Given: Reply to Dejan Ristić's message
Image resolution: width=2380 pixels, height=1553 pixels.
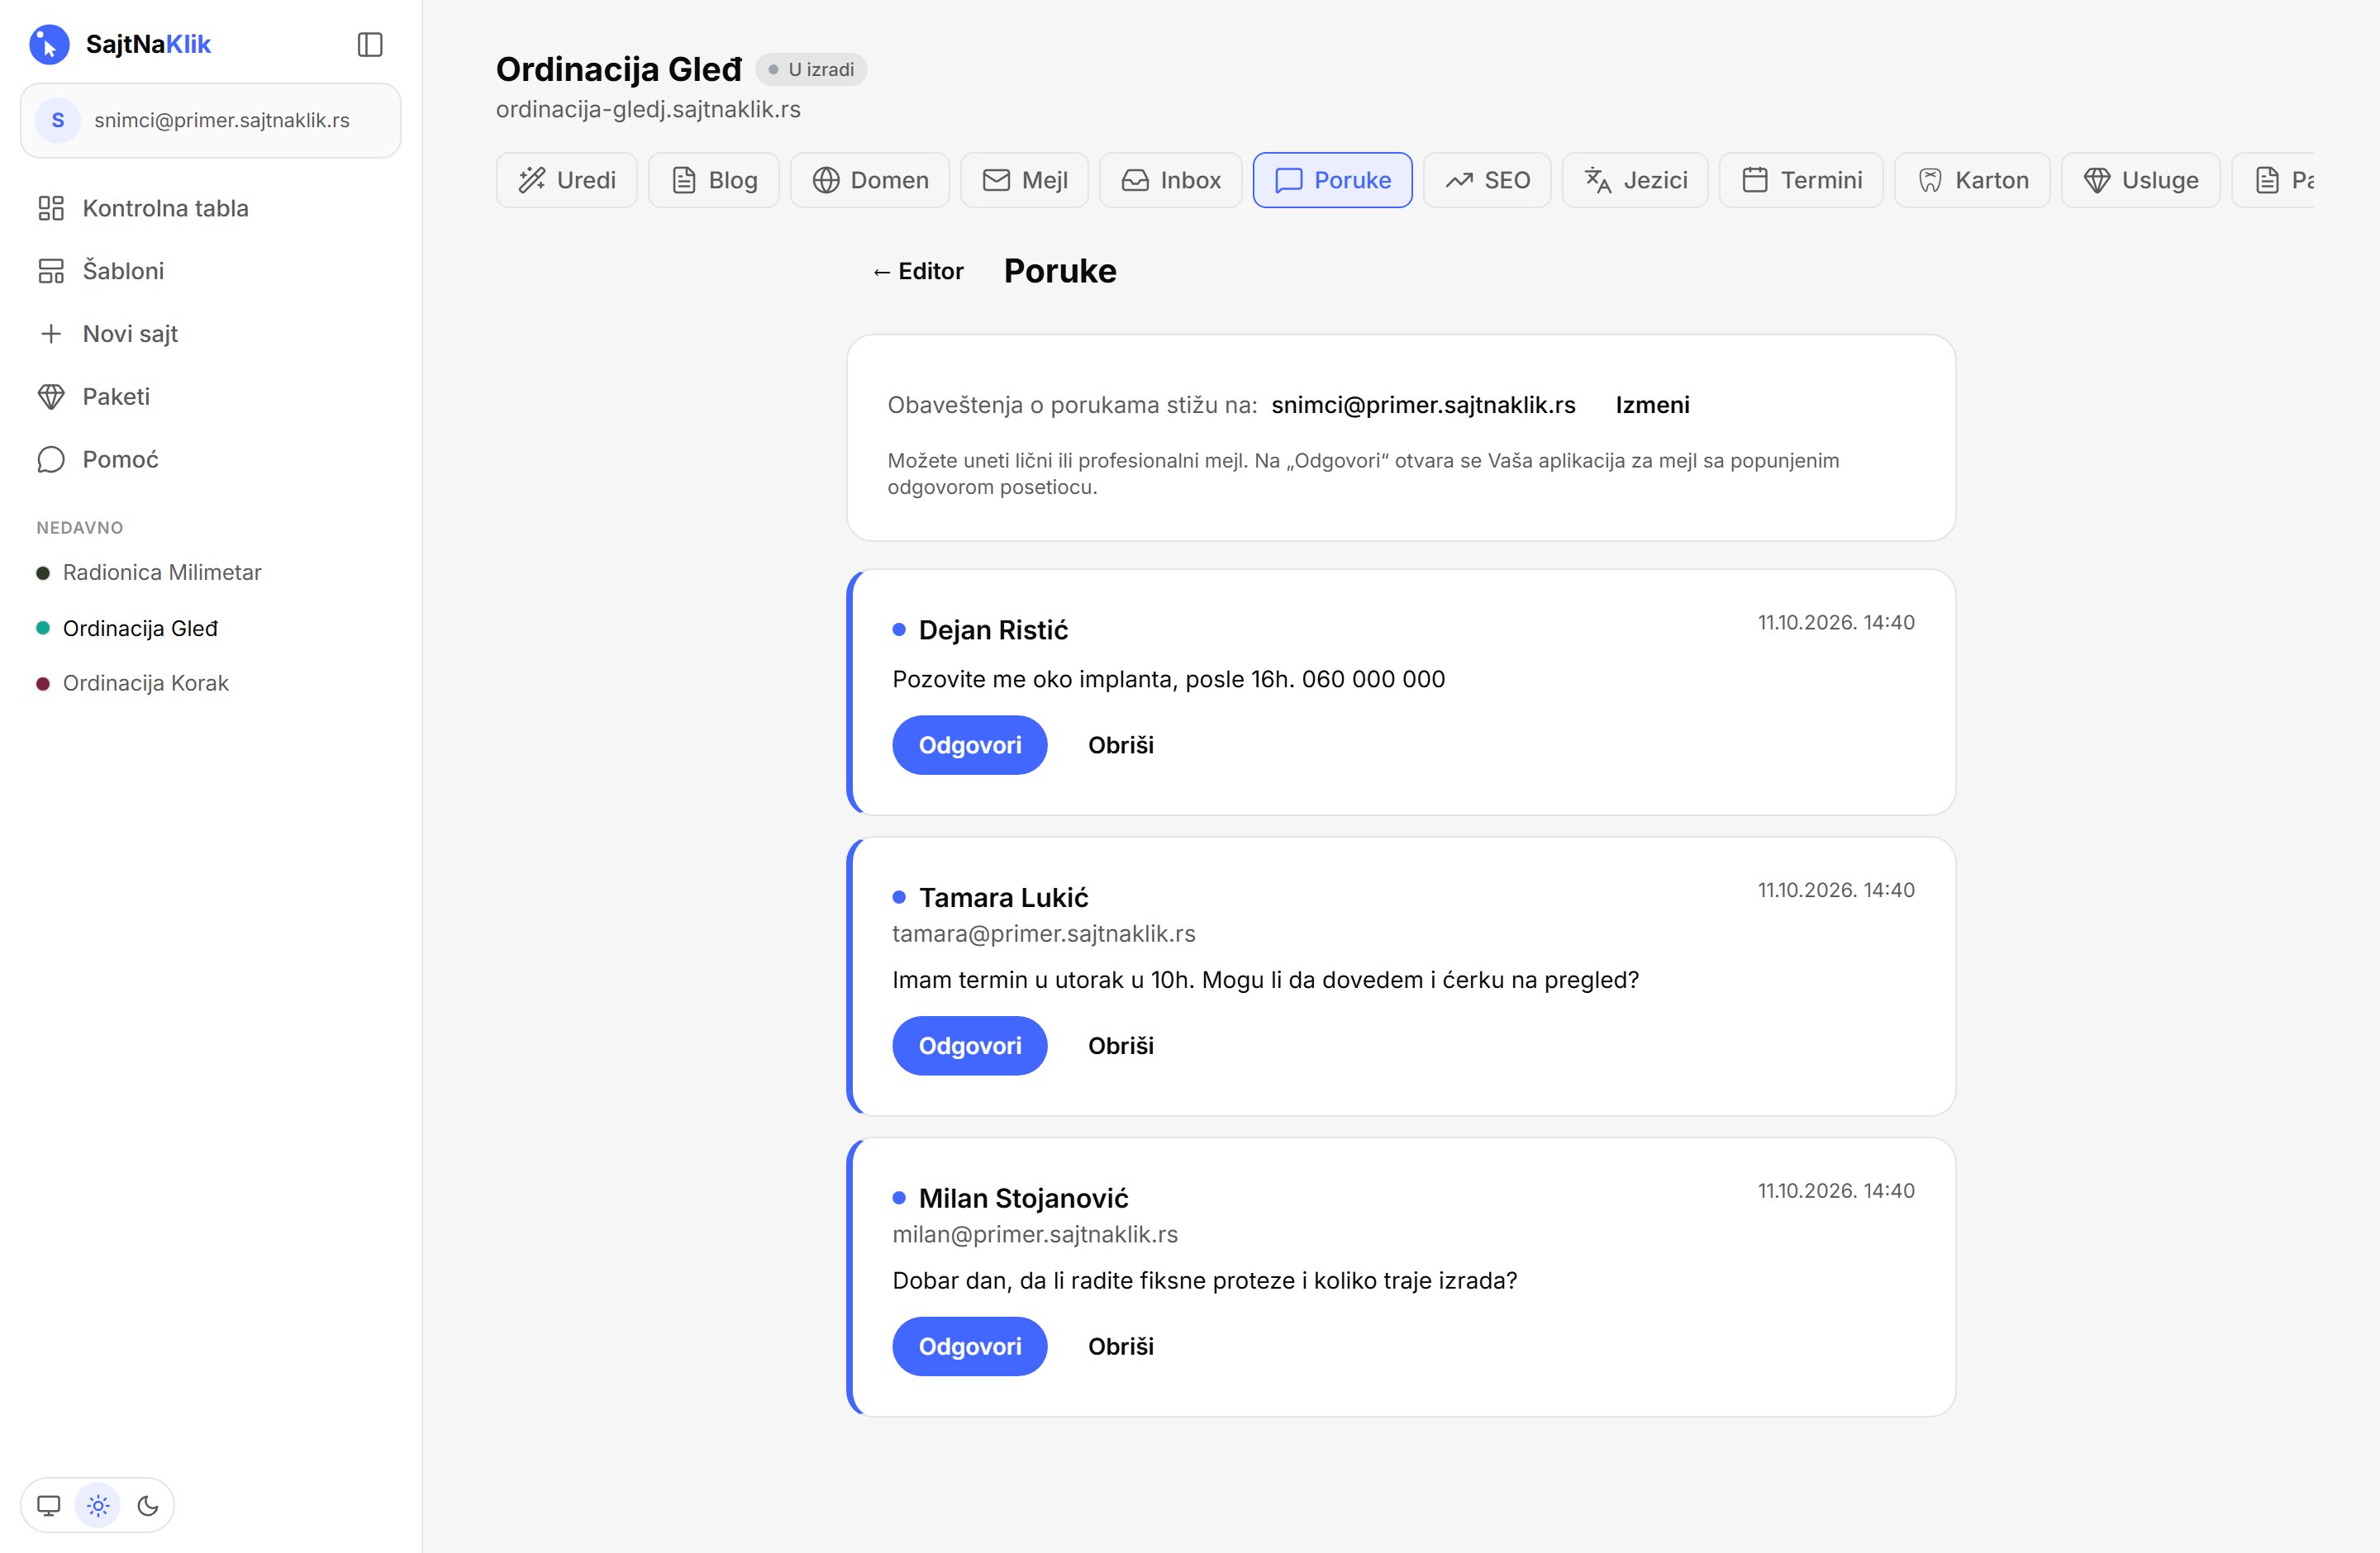Looking at the screenshot, I should (x=970, y=745).
